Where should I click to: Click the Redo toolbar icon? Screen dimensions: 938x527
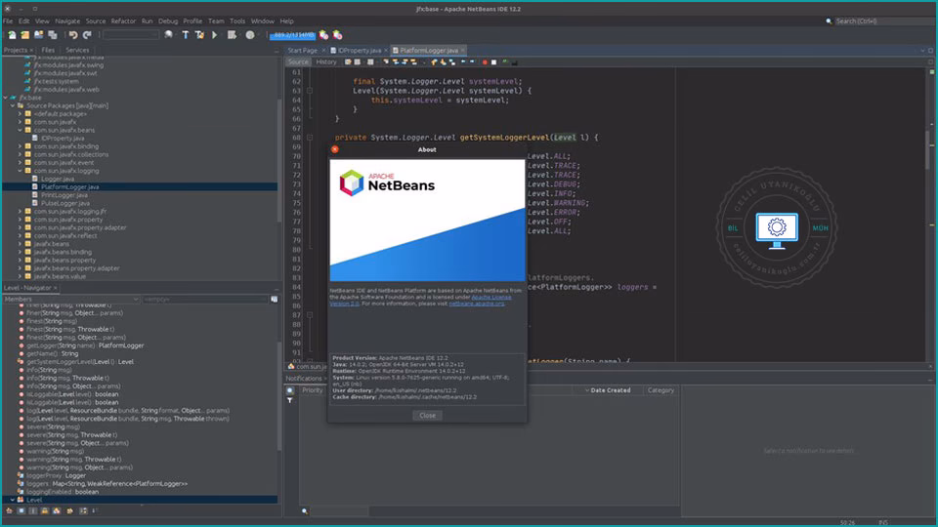[87, 35]
